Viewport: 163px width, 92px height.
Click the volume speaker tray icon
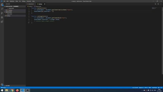152,90
